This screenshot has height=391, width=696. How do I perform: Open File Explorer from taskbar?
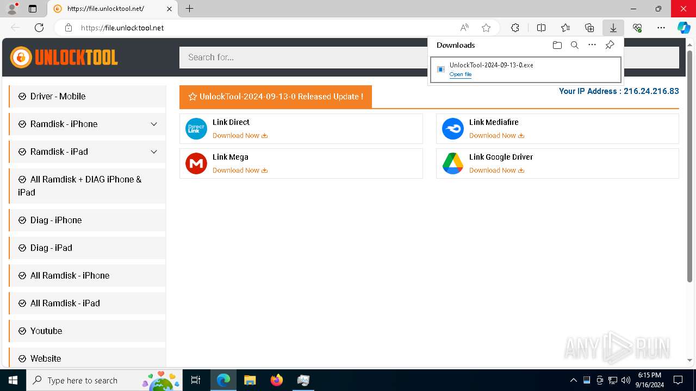coord(250,380)
